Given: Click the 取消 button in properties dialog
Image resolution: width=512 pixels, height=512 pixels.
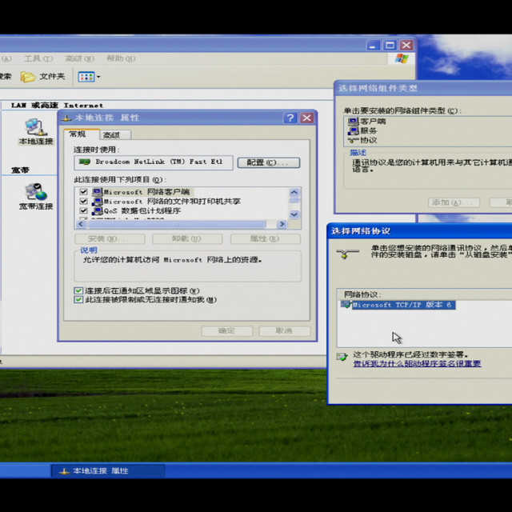Looking at the screenshot, I should (285, 330).
